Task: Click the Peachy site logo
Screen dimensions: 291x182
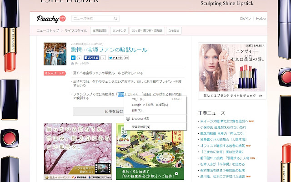Action: click(x=51, y=19)
